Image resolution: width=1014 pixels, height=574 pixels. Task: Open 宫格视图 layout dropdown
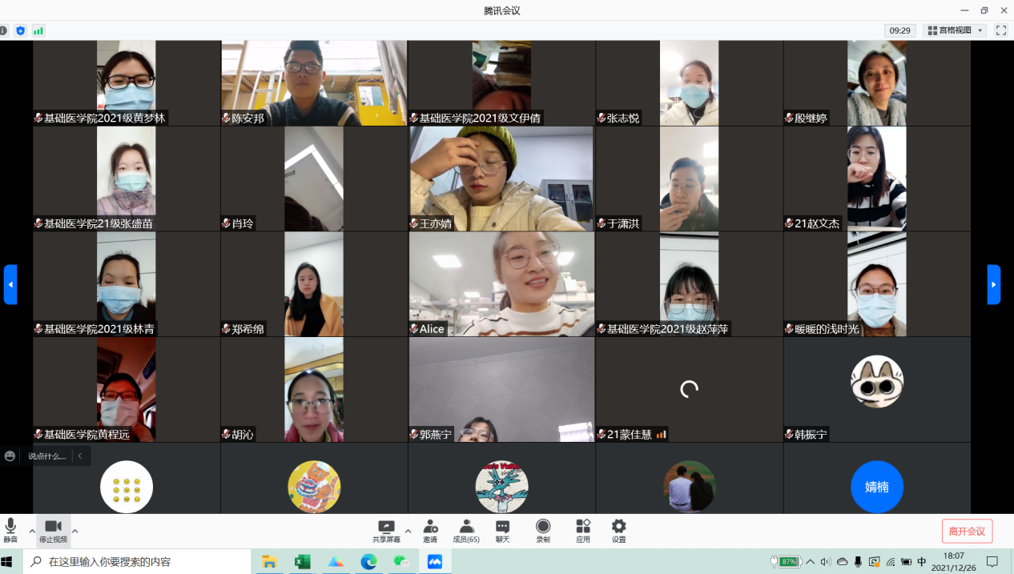click(x=955, y=30)
